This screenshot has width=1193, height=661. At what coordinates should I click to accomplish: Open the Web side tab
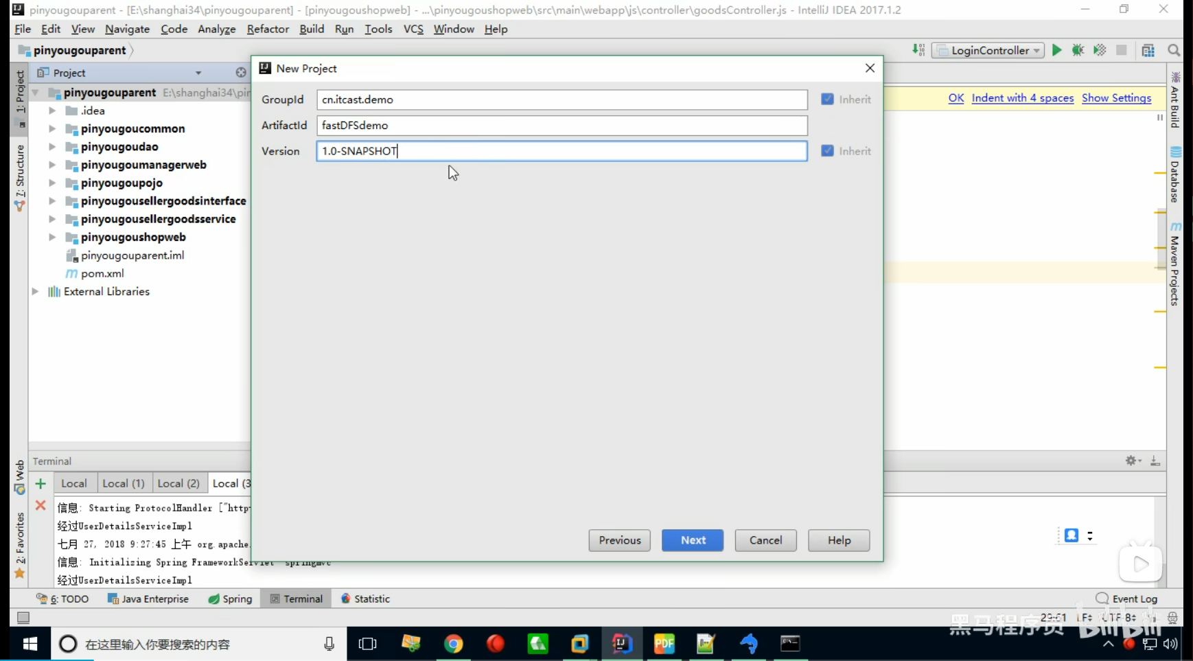[x=20, y=477]
